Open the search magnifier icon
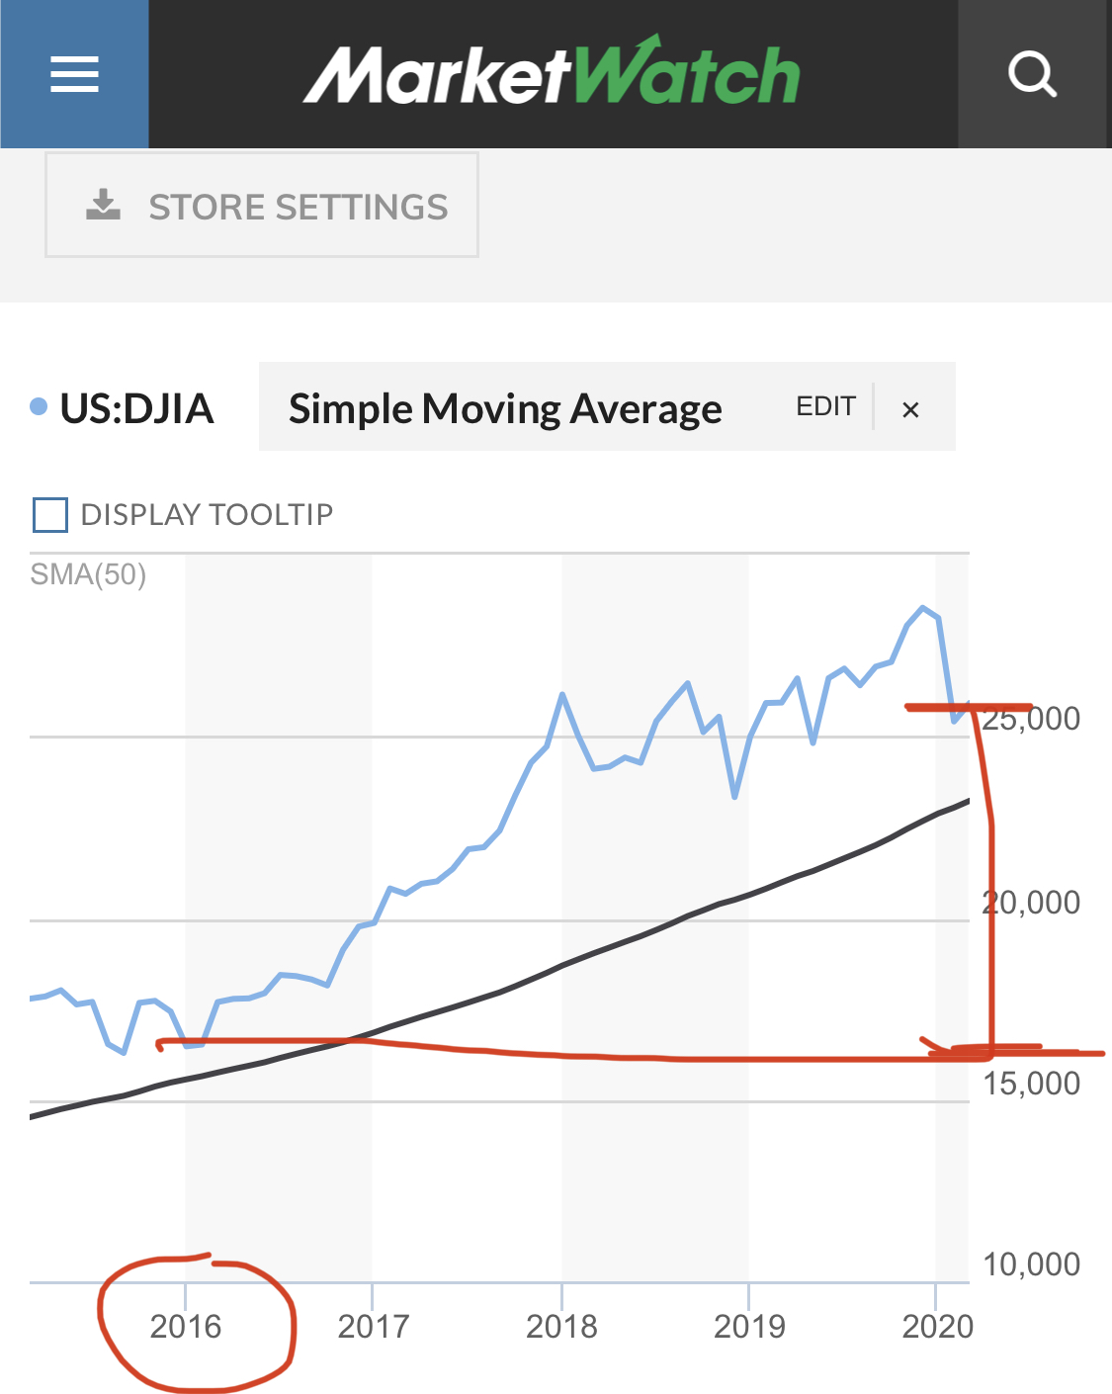The width and height of the screenshot is (1112, 1394). pos(1033,74)
